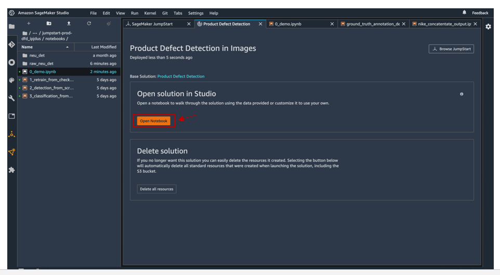Click the New Launcher plus icon
The image size is (500, 275).
pyautogui.click(x=29, y=23)
